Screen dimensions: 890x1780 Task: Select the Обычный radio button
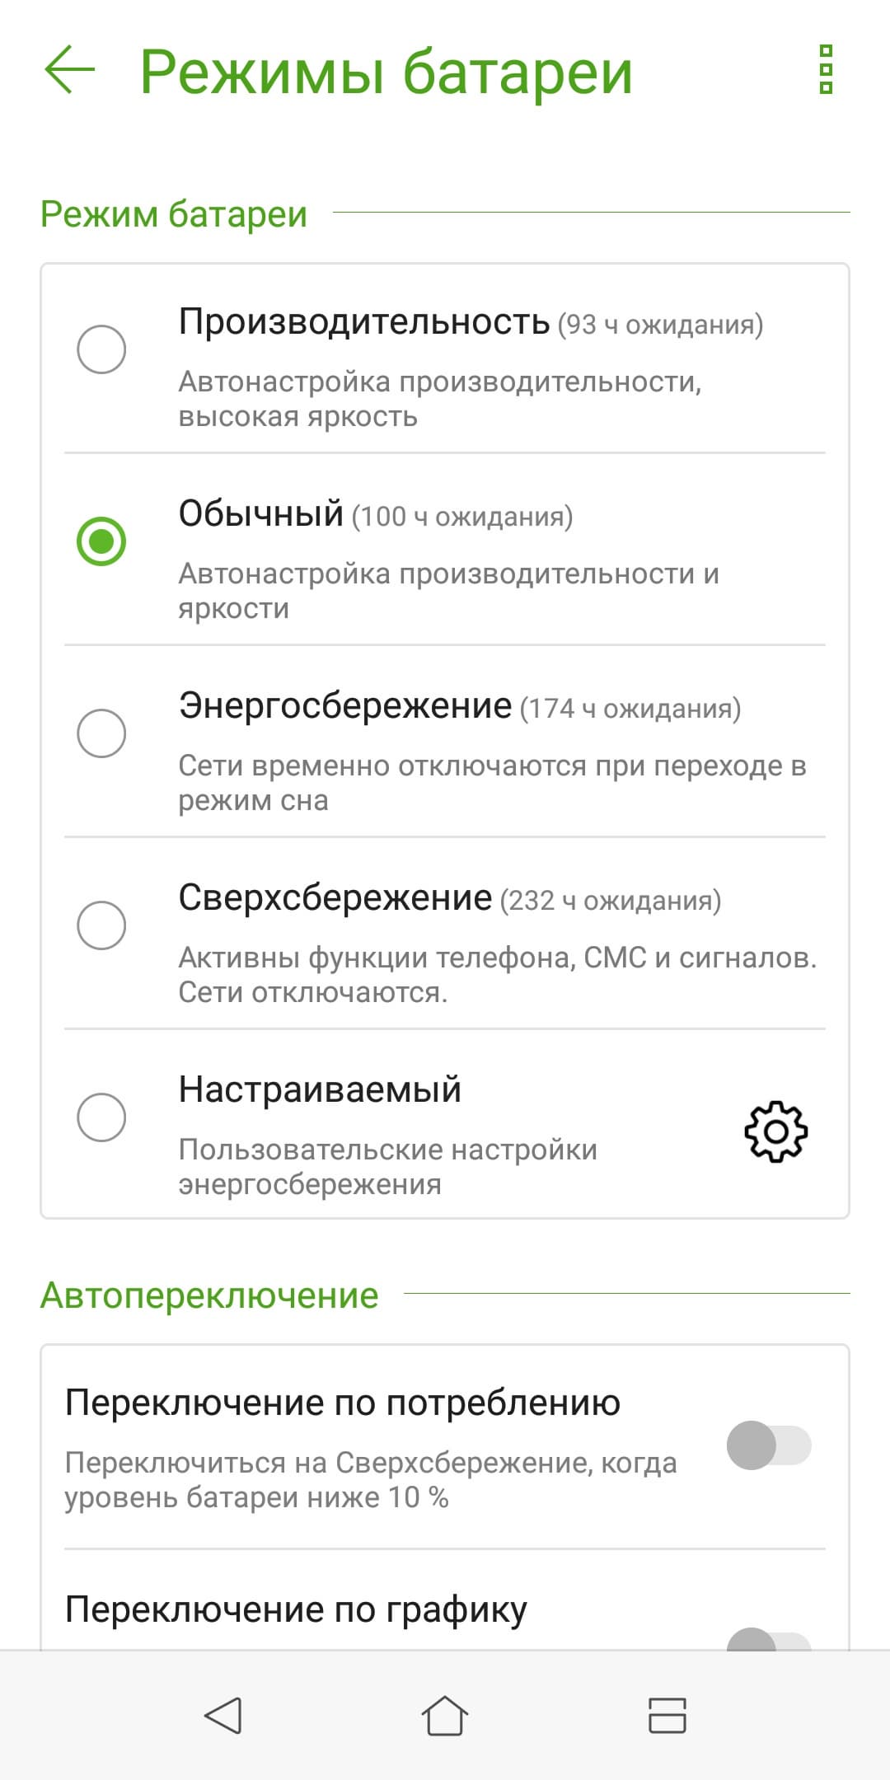(101, 541)
